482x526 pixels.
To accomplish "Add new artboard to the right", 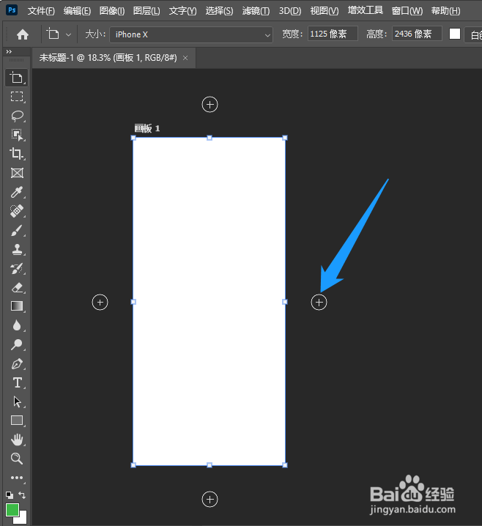I will pos(319,303).
